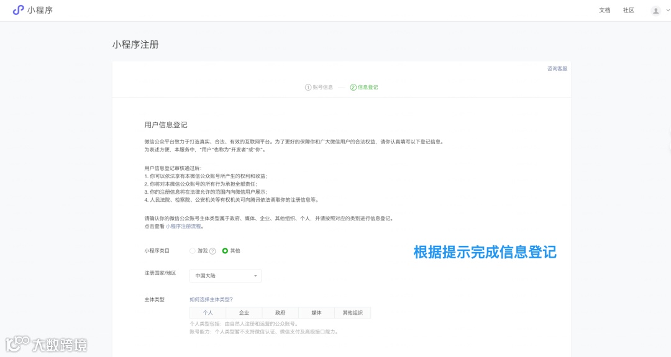Choose the 政府 entity type

(x=280, y=312)
